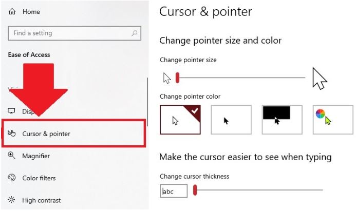The width and height of the screenshot is (356, 211).
Task: Go to High contrast settings
Action: tap(42, 200)
